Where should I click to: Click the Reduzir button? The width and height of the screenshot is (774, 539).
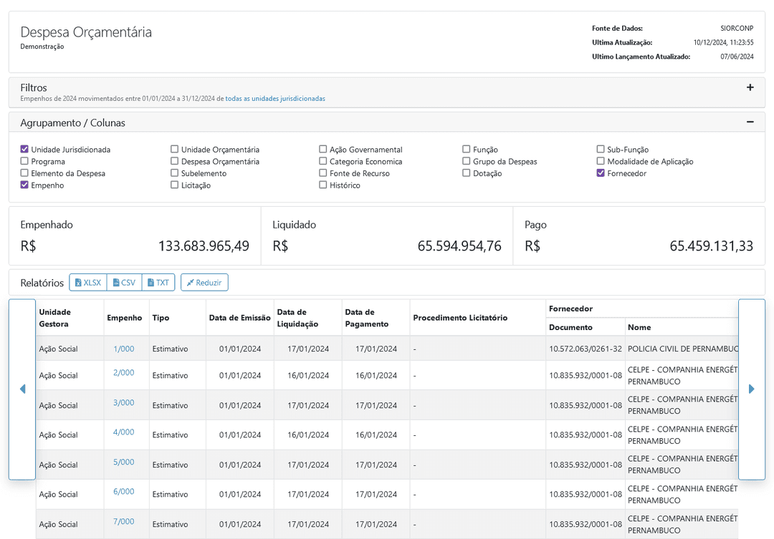[204, 283]
